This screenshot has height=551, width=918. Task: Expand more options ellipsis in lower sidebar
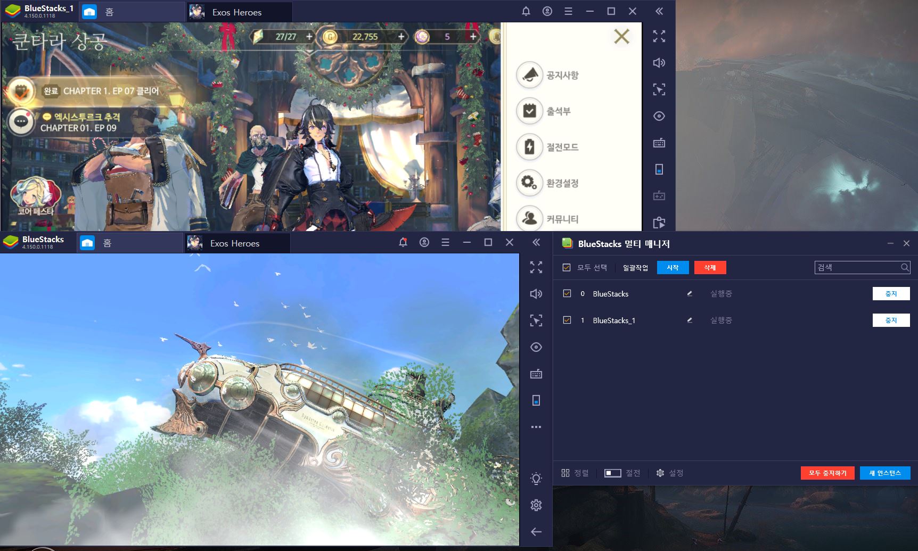(536, 427)
